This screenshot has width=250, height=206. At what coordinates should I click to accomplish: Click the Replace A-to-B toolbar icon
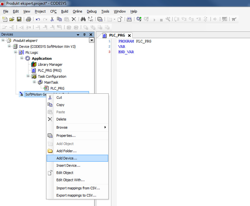[91, 19]
